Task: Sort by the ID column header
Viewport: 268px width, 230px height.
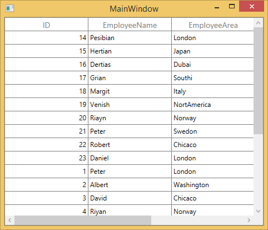Action: [x=47, y=25]
